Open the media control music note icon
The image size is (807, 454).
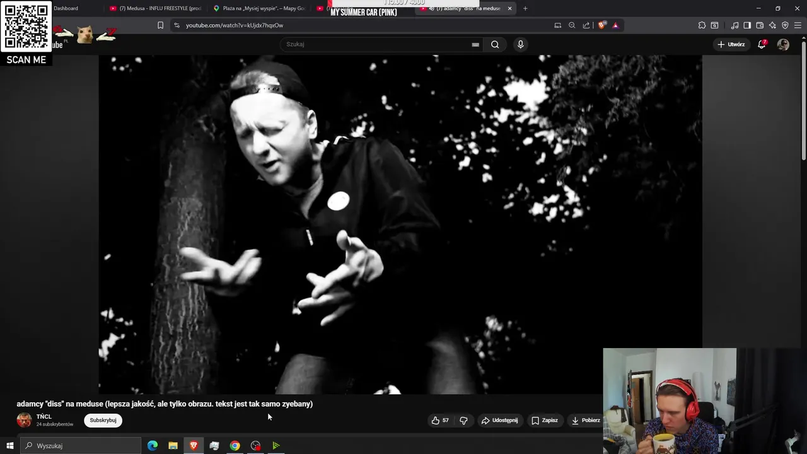click(734, 25)
